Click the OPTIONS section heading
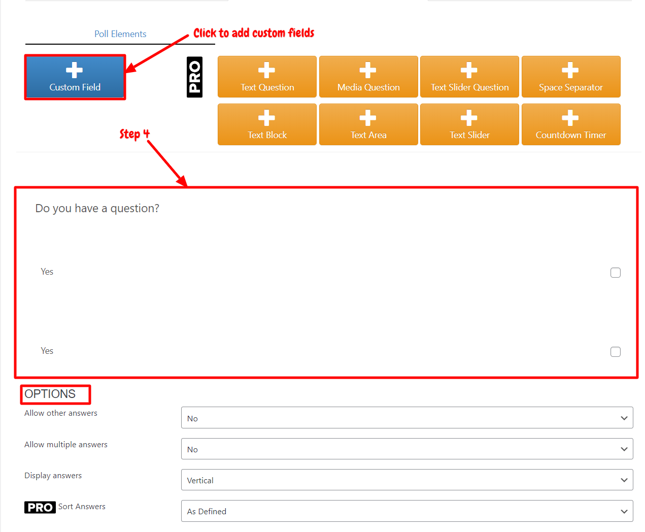Screen dimensions: 645x532 [50, 394]
